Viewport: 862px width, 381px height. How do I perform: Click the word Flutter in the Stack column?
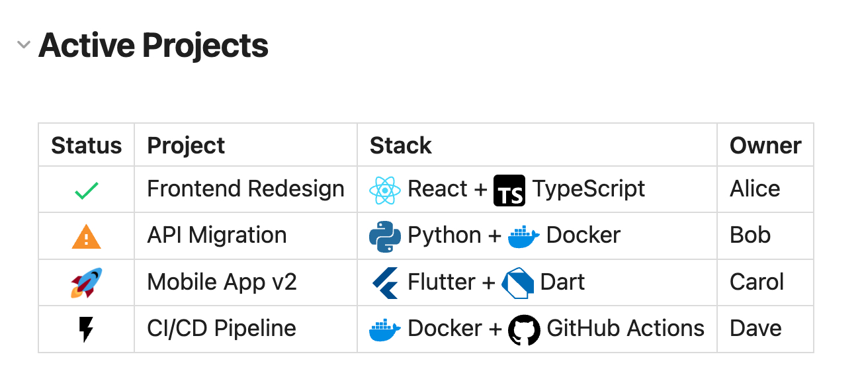442,282
